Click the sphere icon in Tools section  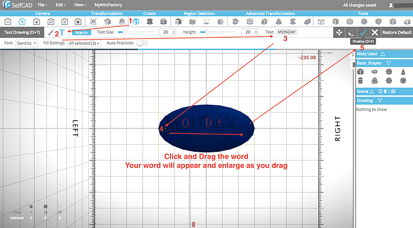[x=364, y=22]
